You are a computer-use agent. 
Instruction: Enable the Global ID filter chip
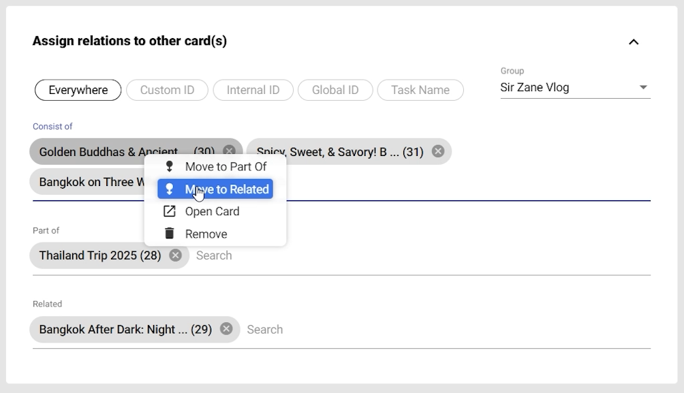tap(335, 90)
